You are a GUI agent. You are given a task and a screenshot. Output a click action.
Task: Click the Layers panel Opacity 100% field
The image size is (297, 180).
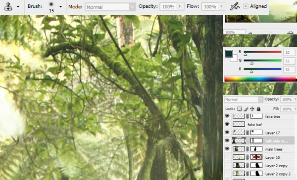(x=287, y=99)
